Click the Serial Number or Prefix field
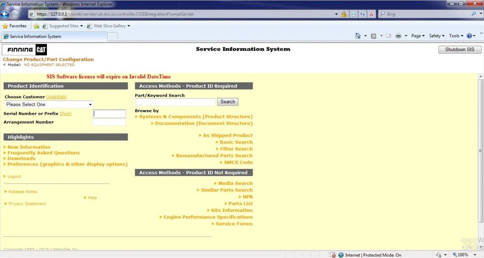The width and height of the screenshot is (484, 258). pos(109,114)
